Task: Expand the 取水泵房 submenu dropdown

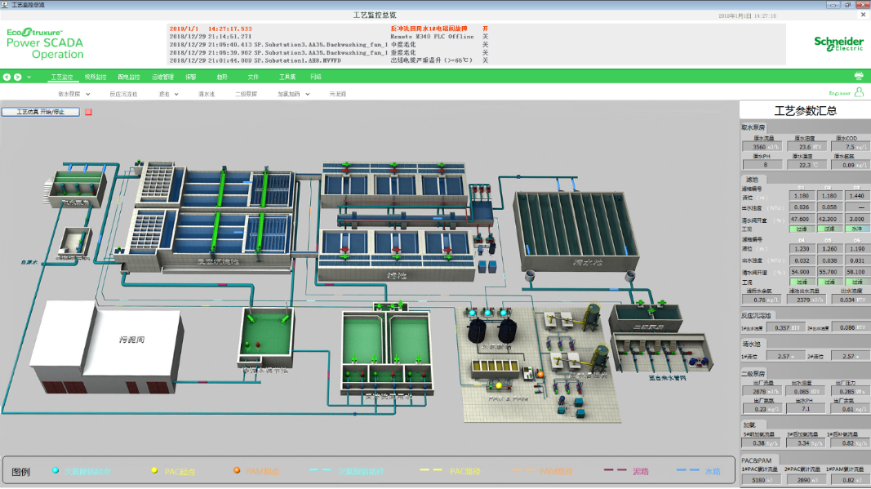Action: click(x=87, y=95)
